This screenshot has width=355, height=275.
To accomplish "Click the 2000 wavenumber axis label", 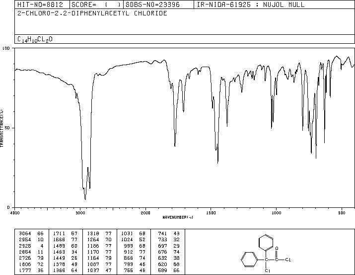I will (x=145, y=213).
